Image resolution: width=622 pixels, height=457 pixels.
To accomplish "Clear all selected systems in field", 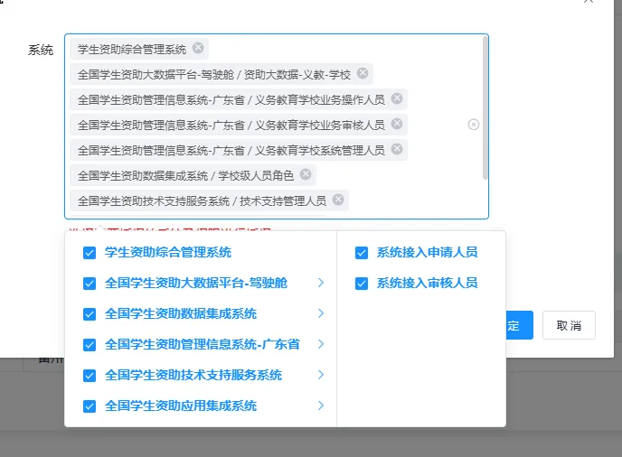I will [x=474, y=125].
